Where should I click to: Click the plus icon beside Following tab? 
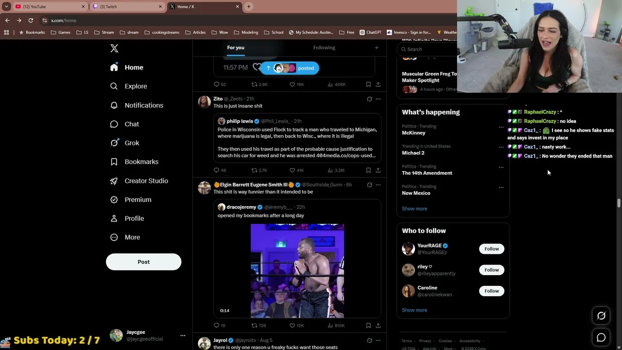click(x=377, y=48)
